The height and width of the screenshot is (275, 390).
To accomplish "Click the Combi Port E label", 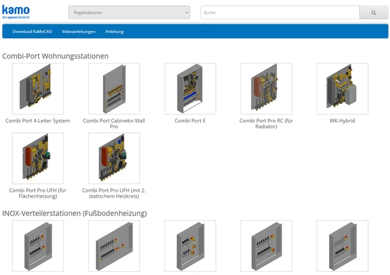I will (190, 120).
